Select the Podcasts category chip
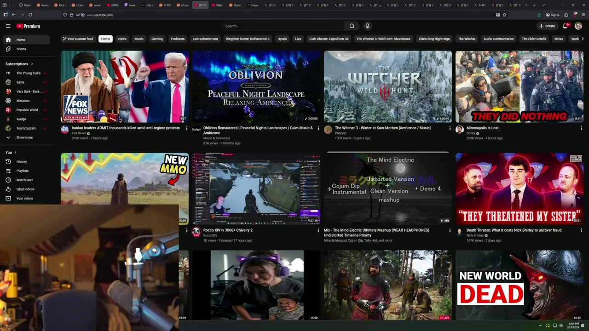This screenshot has width=589, height=331. click(178, 39)
